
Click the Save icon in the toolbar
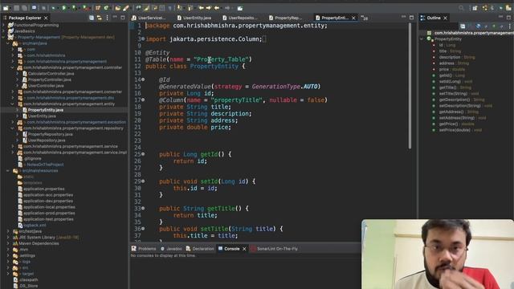[16, 8]
